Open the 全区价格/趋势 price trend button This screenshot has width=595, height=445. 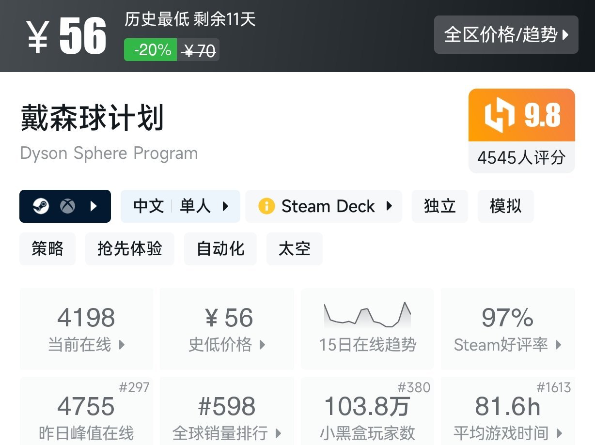[506, 34]
